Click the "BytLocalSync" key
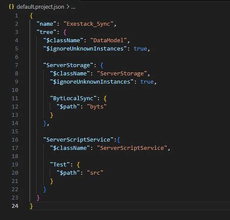Screen dimensions: 230x220 (x=73, y=98)
